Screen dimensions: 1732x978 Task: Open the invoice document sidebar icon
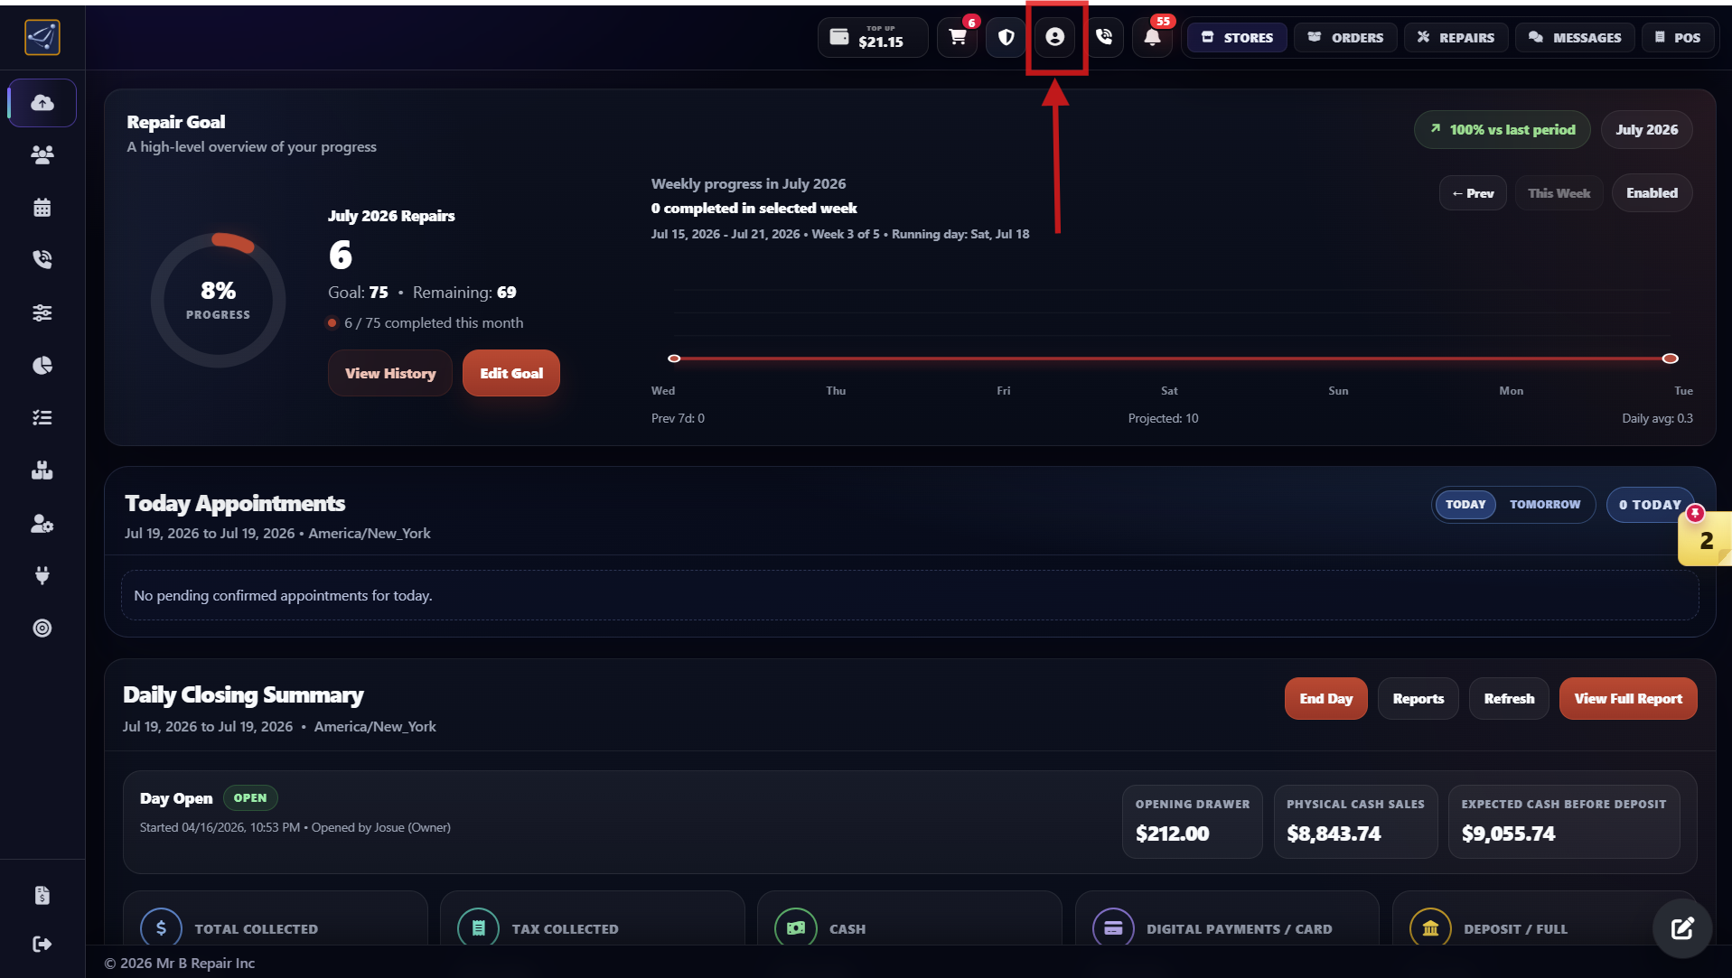(x=42, y=895)
